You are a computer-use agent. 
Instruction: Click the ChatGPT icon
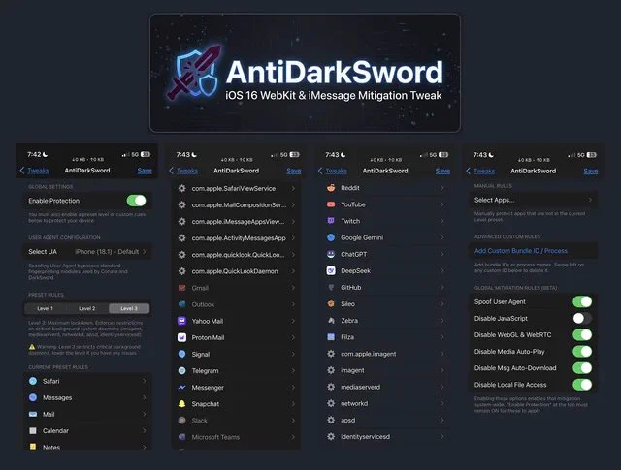(331, 254)
